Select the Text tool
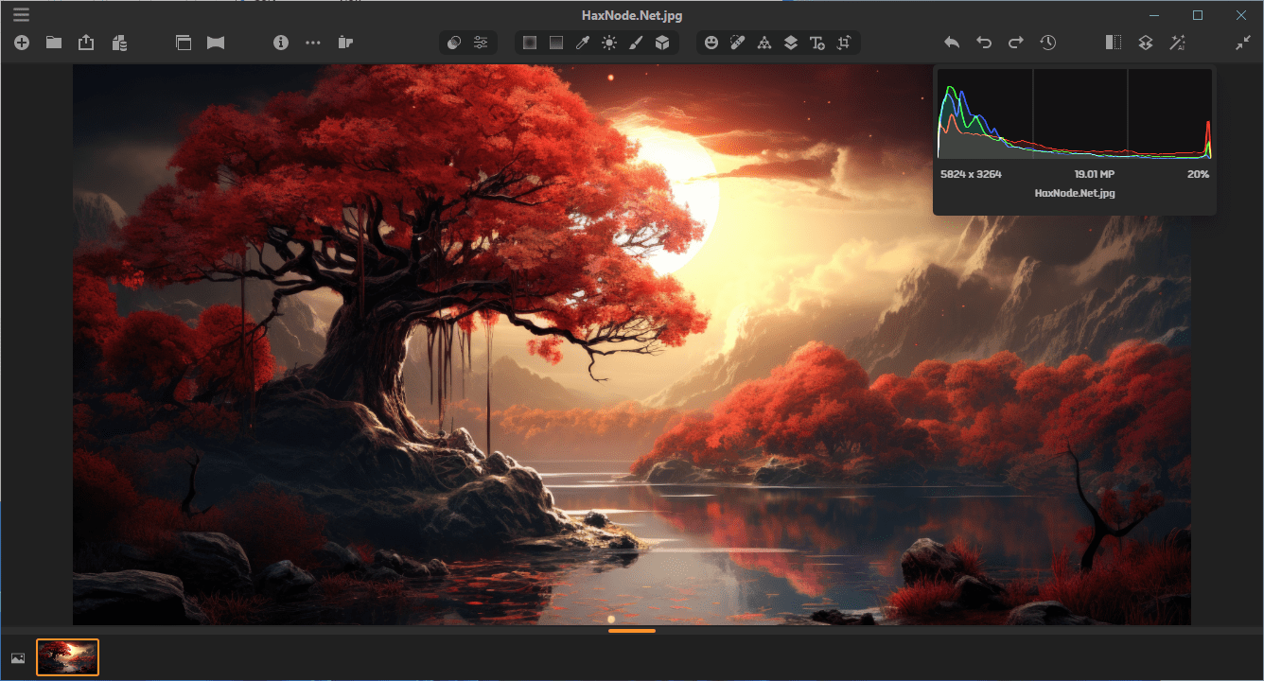The image size is (1264, 681). [816, 43]
